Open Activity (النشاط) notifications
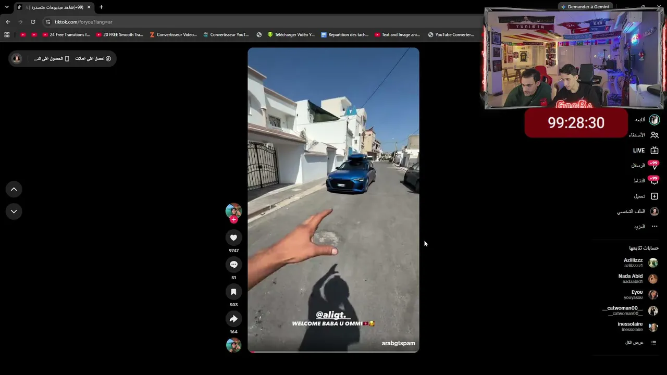 646,181
